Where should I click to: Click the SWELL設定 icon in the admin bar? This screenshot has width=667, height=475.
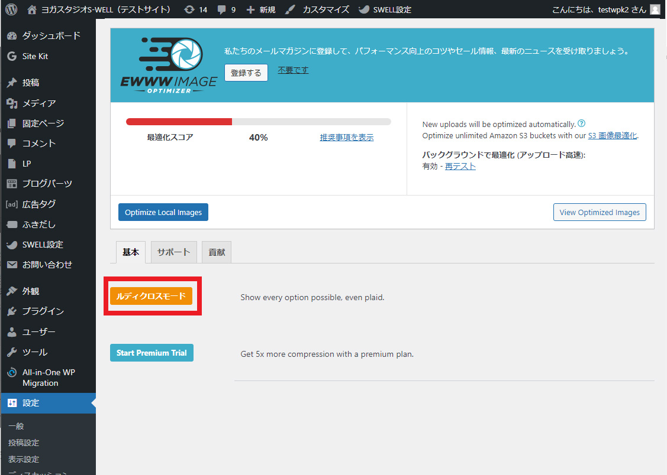click(x=364, y=9)
